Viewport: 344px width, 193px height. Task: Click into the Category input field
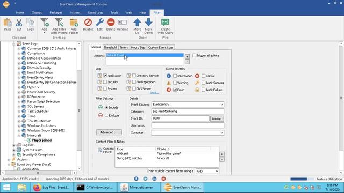[x=188, y=112]
